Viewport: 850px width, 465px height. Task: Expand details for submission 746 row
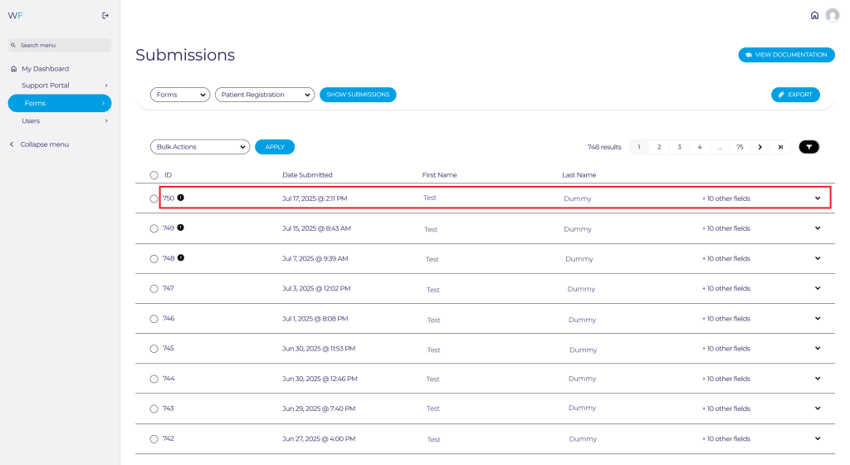[x=817, y=318]
